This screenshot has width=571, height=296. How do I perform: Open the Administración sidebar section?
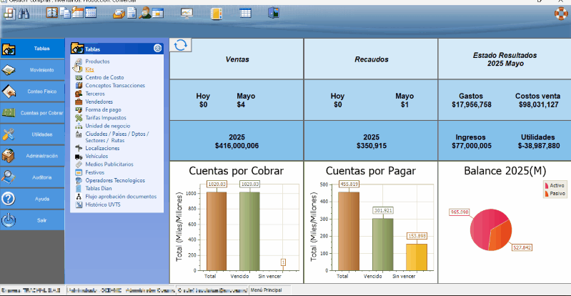pyautogui.click(x=32, y=155)
